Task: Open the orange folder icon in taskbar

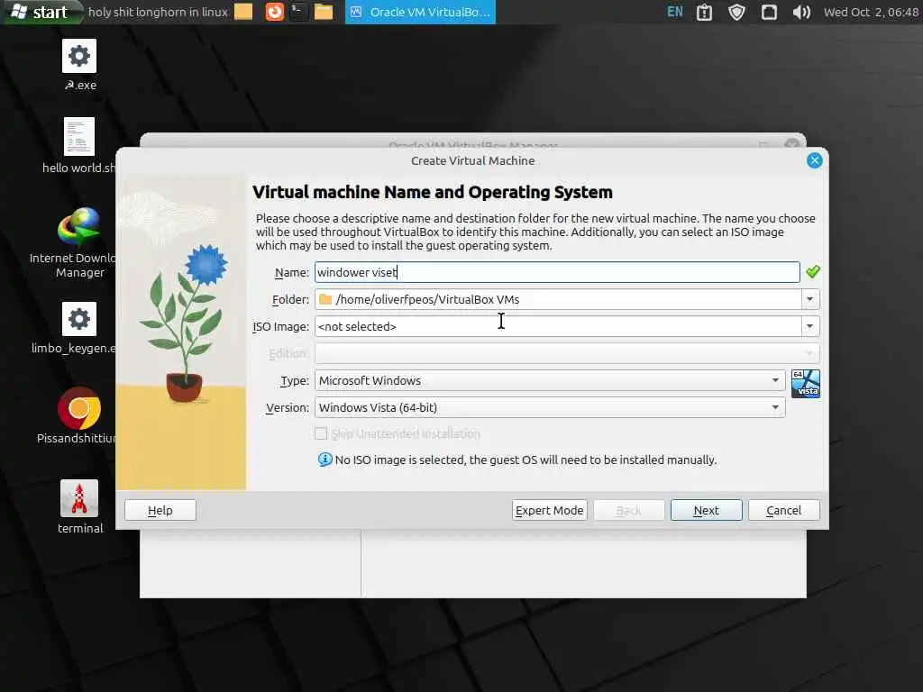Action: (x=243, y=12)
